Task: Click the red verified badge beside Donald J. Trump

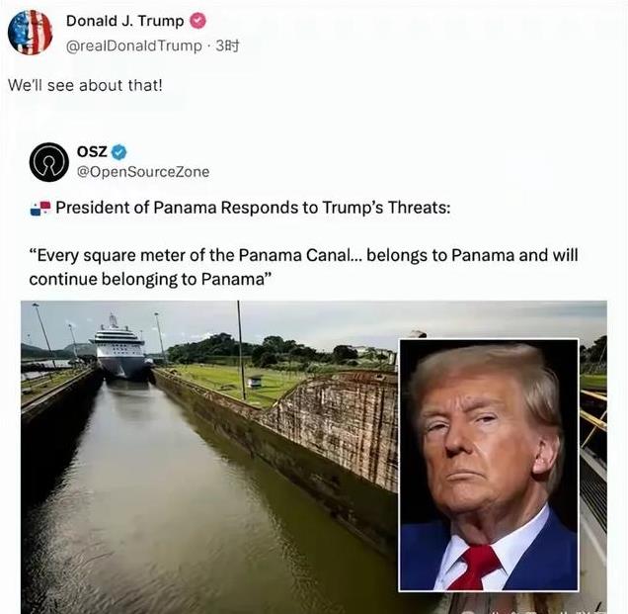Action: point(197,21)
